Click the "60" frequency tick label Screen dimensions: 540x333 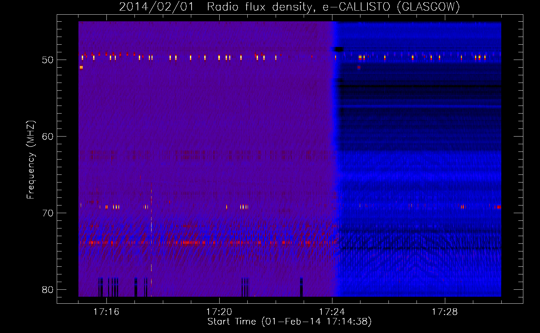[x=48, y=137]
